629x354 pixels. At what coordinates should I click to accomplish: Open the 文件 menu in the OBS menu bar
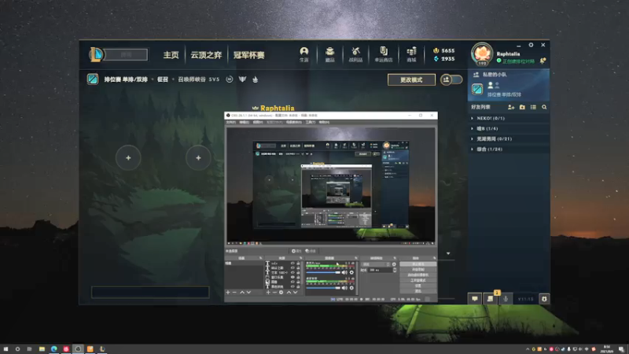coord(230,122)
